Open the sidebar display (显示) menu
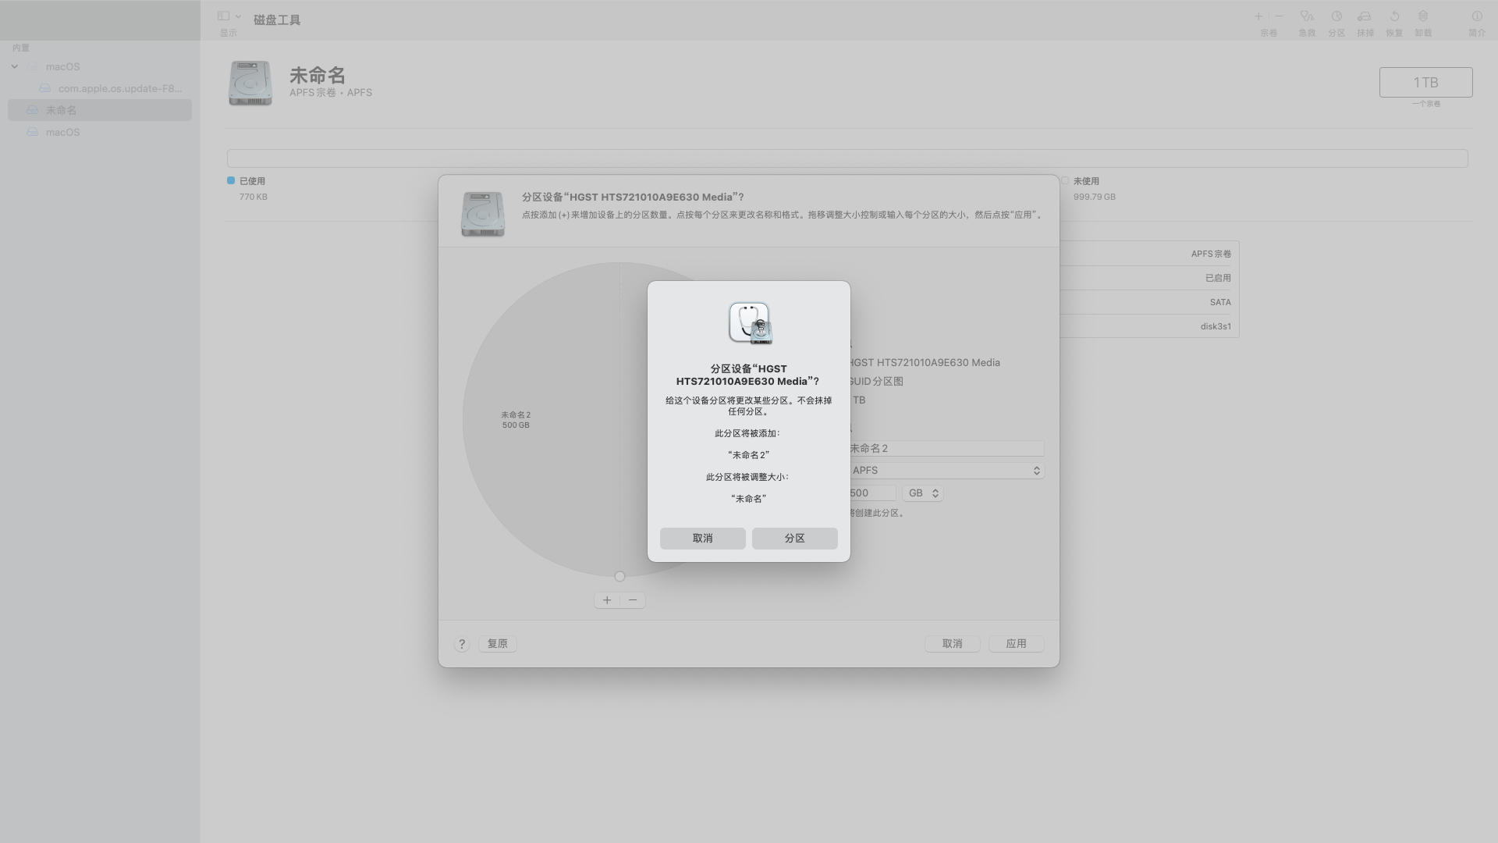1498x843 pixels. (229, 16)
